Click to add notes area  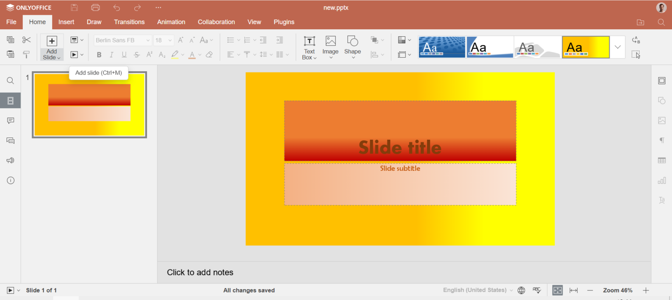200,272
